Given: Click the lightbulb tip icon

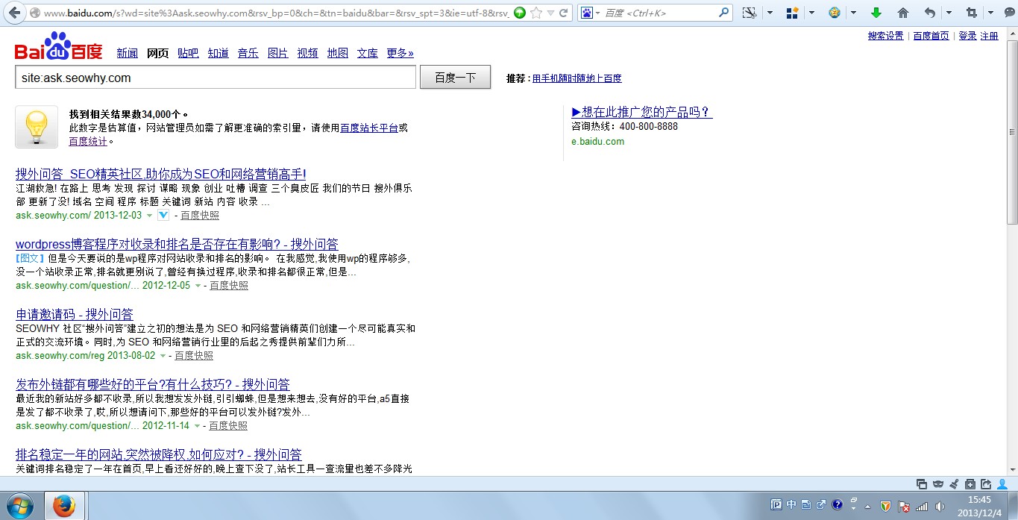Looking at the screenshot, I should click(37, 127).
